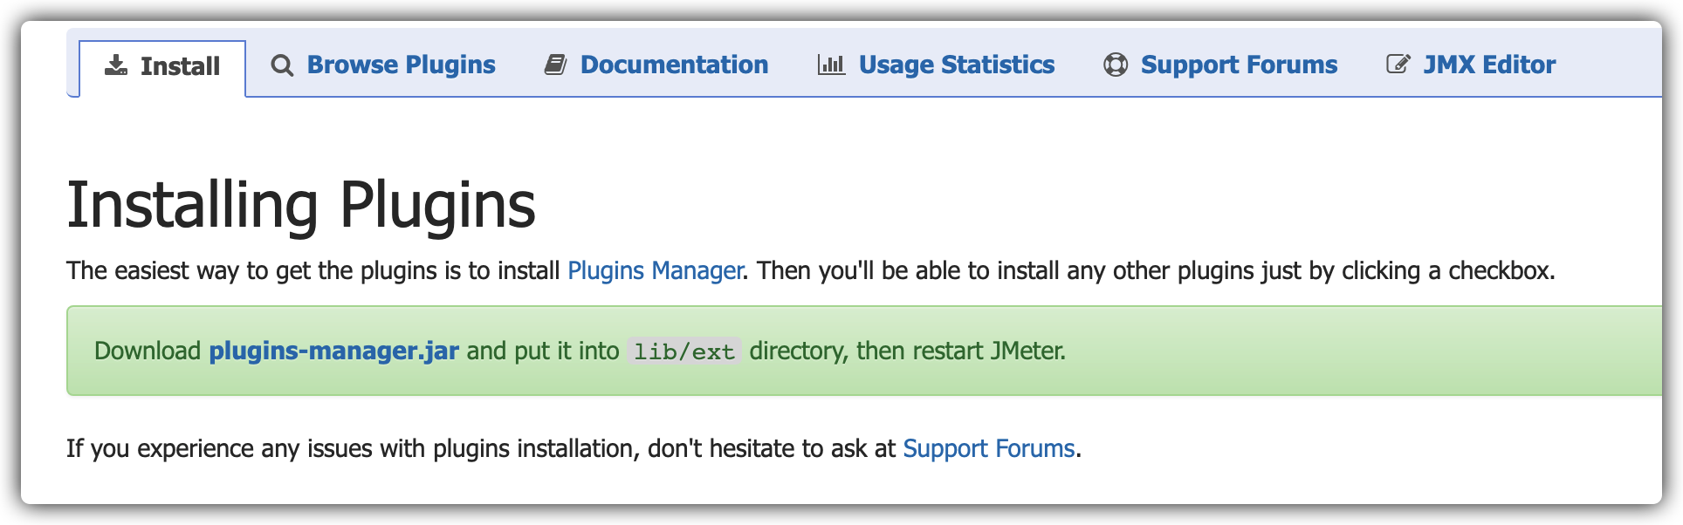Select the Install tab label

click(180, 66)
